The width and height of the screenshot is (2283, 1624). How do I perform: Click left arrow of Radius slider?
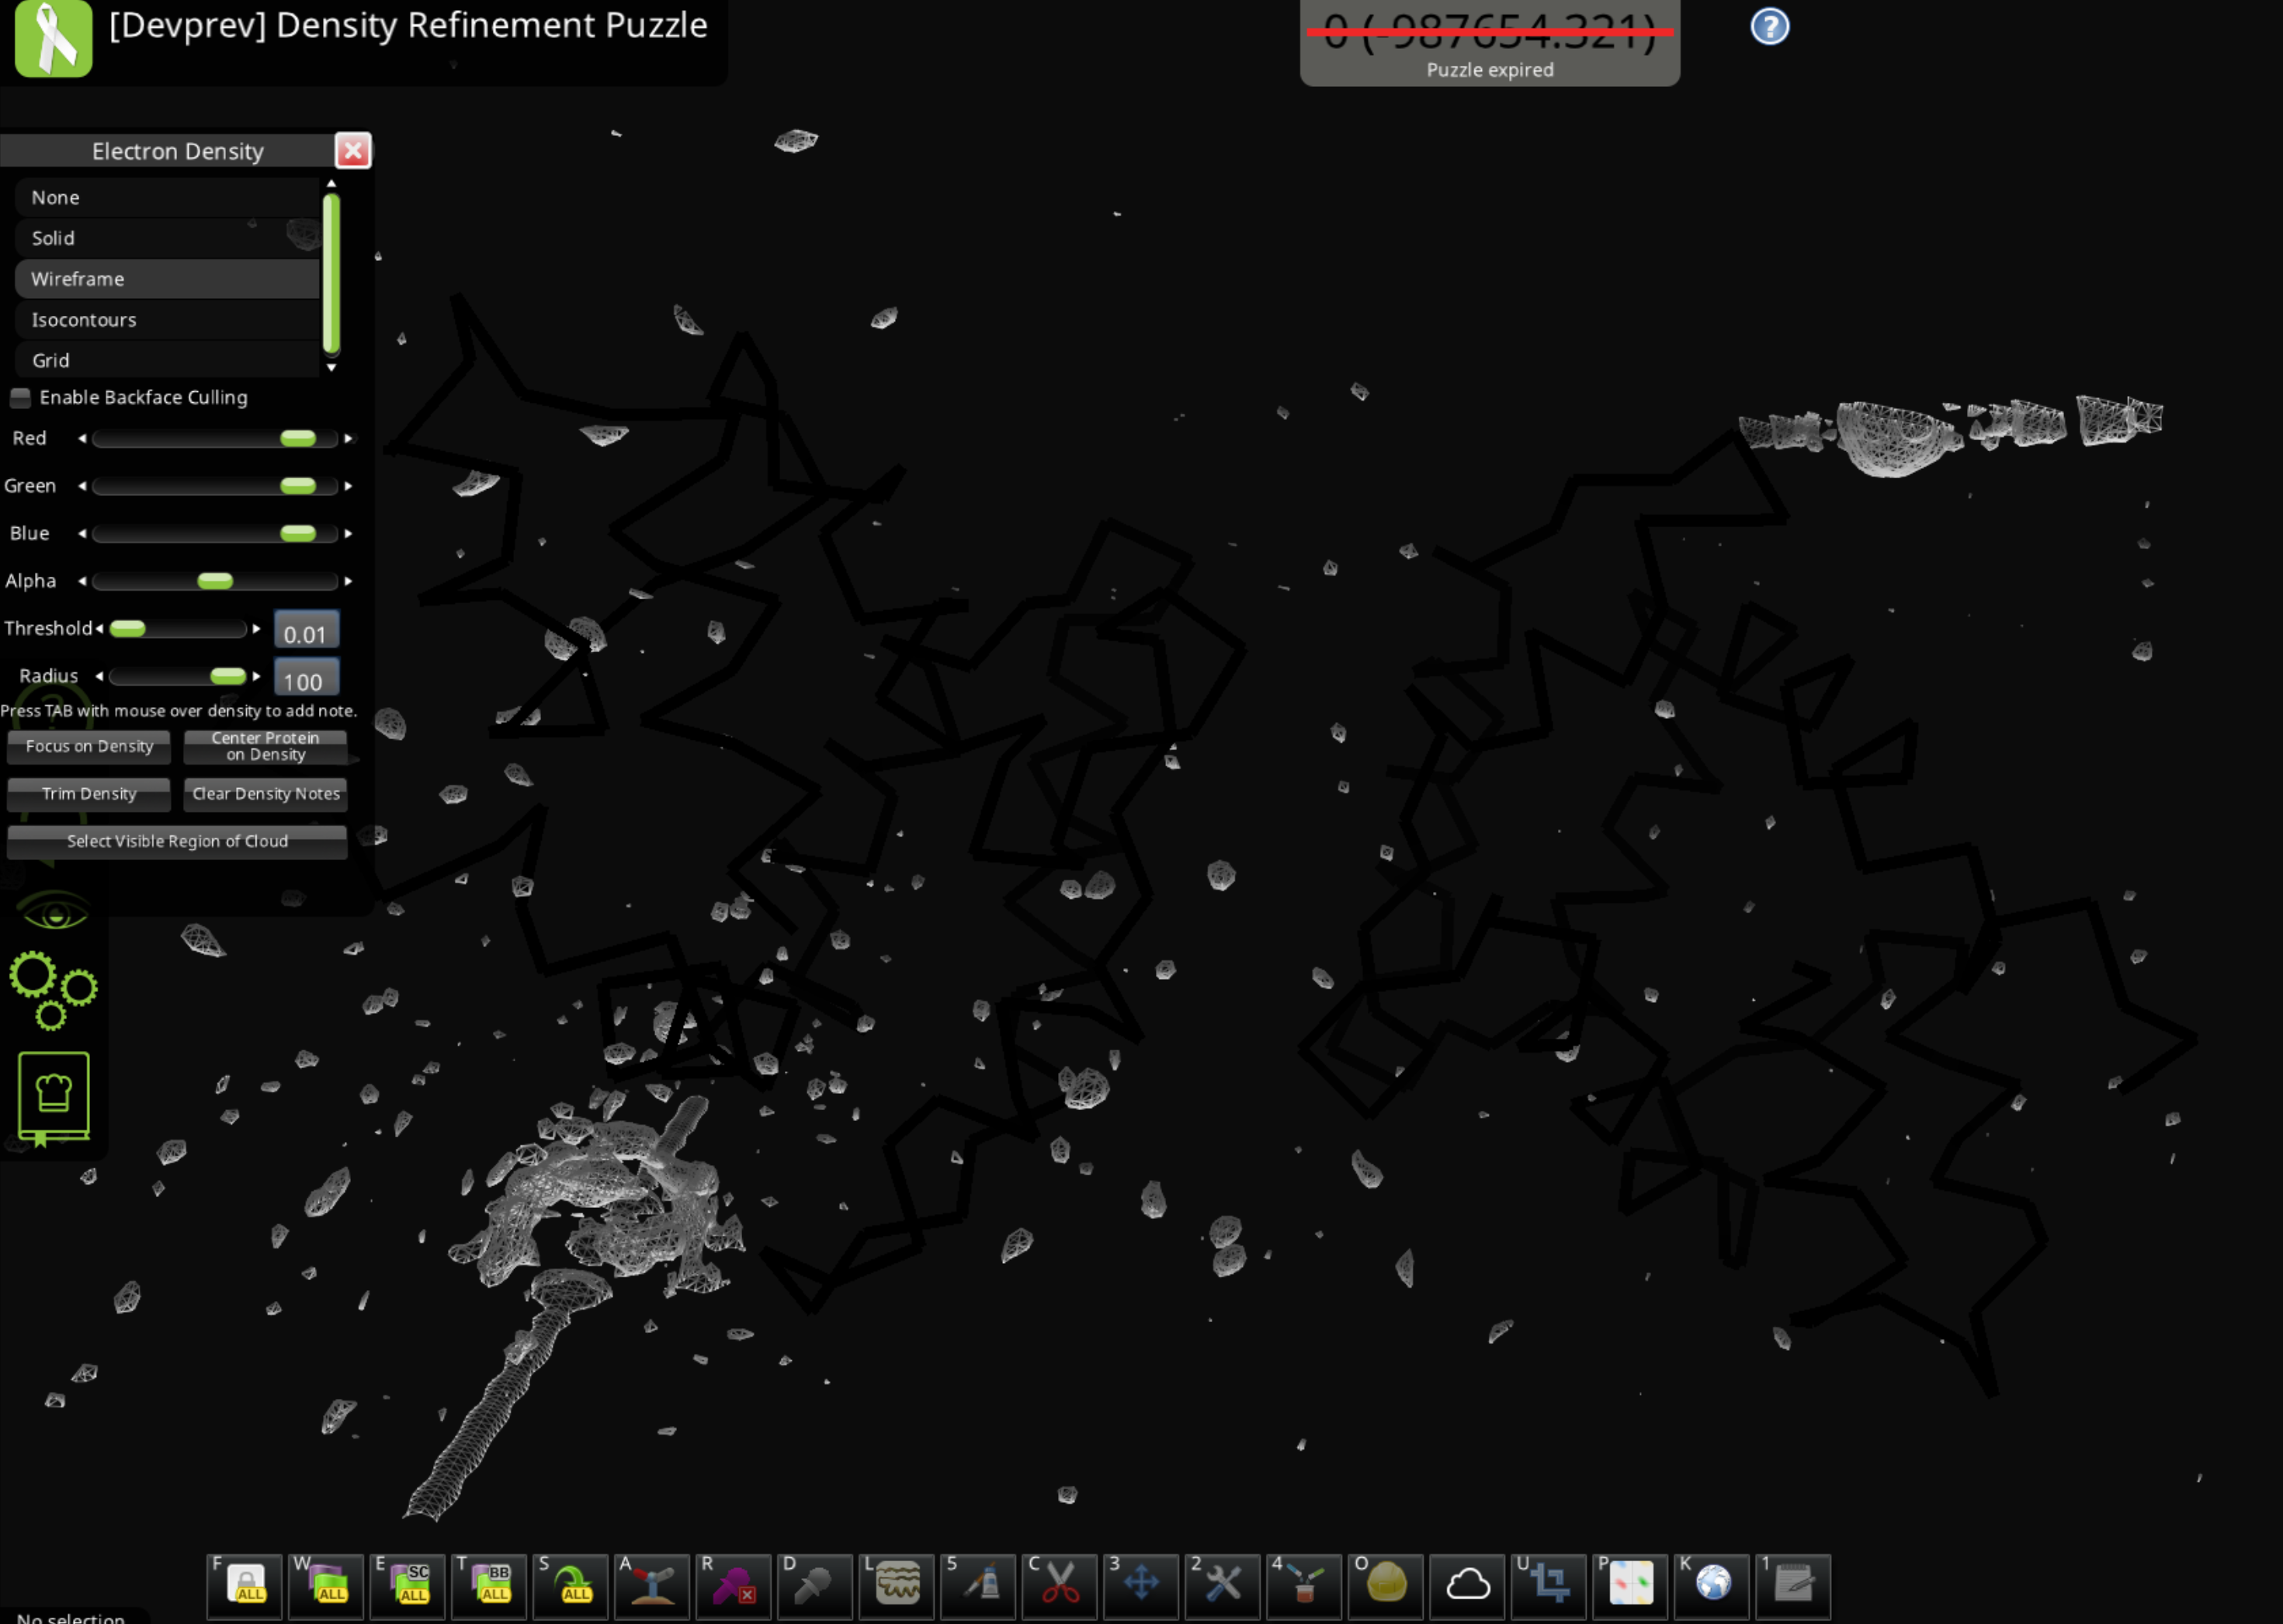pyautogui.click(x=99, y=677)
